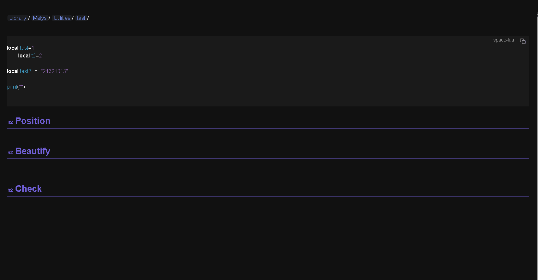Place cursor in the Position heading
This screenshot has width=538, height=280.
[33, 121]
